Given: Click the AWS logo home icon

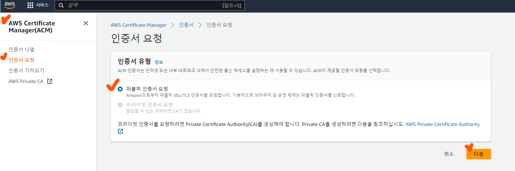Looking at the screenshot, I should coord(10,5).
